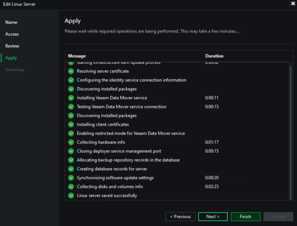The height and width of the screenshot is (226, 297).
Task: Click green icon next to Linux server saved successfully
Action: (x=71, y=196)
